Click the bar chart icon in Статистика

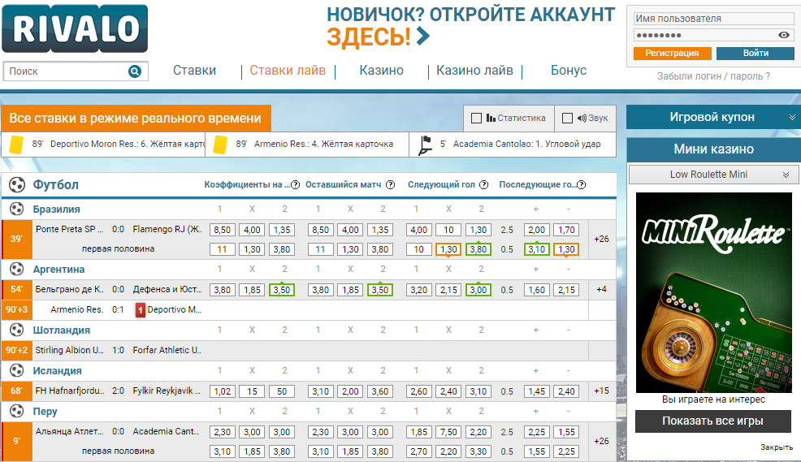(491, 118)
